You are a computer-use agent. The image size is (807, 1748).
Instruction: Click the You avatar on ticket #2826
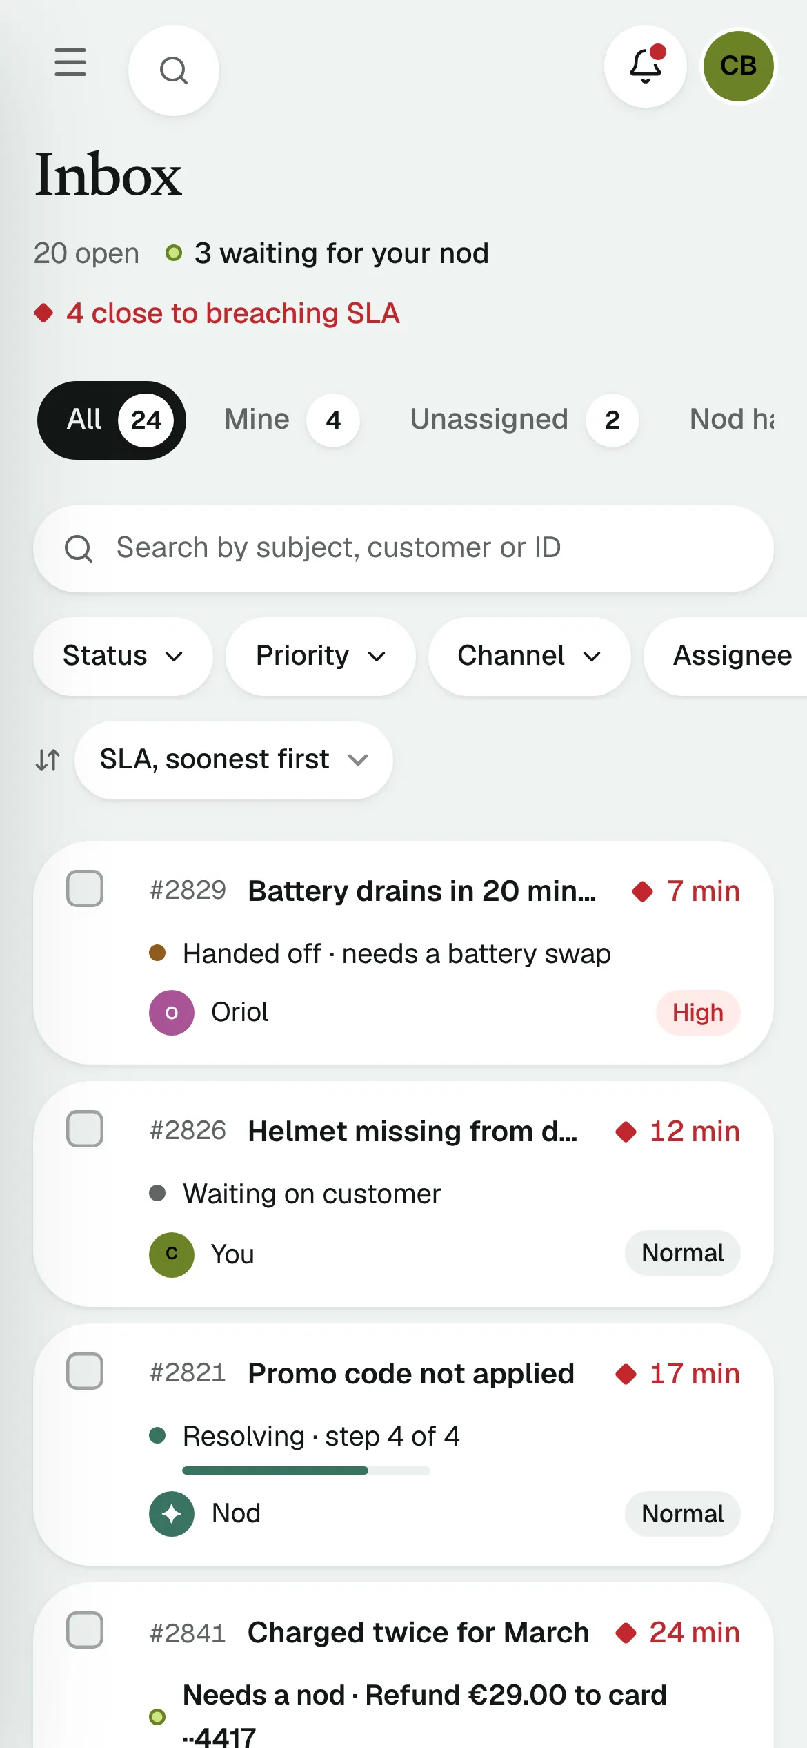coord(172,1254)
